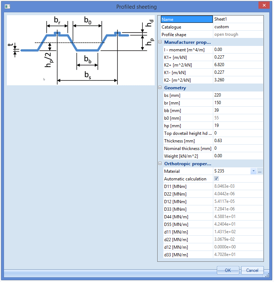Click the Material row label

(x=188, y=171)
